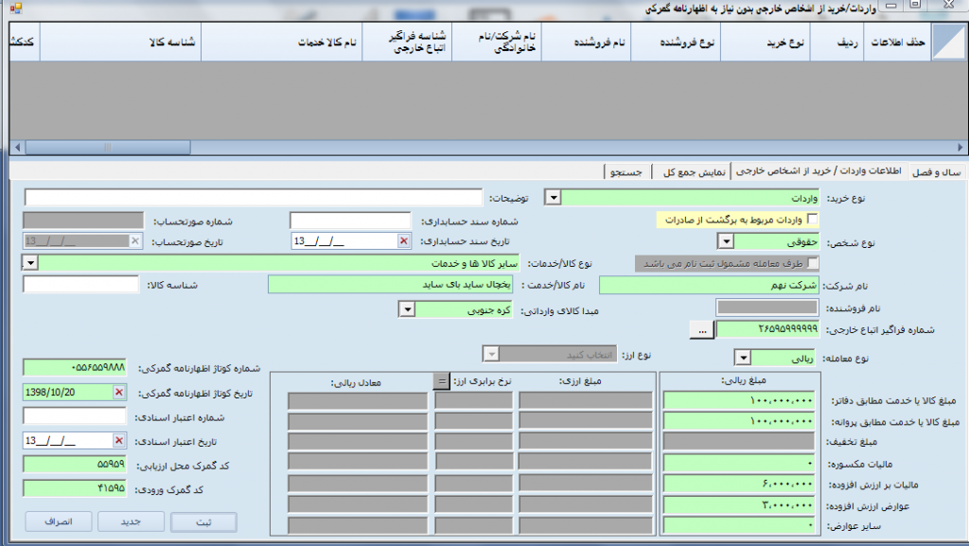Image resolution: width=969 pixels, height=546 pixels.
Task: Click goods amount per permit rial field
Action: point(738,421)
